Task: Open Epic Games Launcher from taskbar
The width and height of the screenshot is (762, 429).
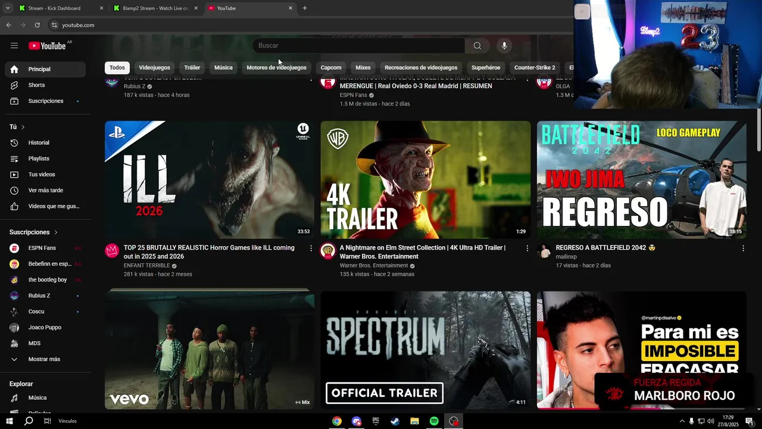Action: pos(376,421)
